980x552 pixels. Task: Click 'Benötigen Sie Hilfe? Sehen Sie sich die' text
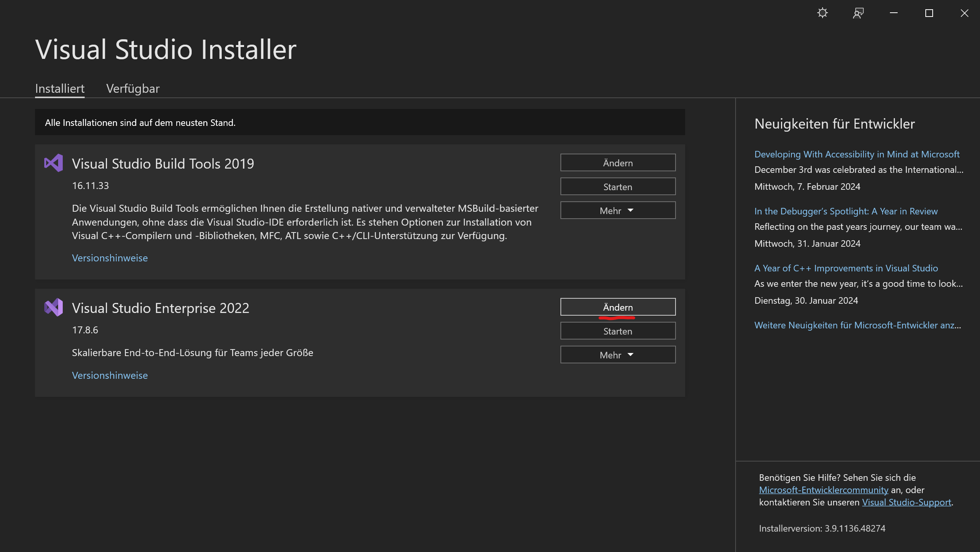pos(837,478)
